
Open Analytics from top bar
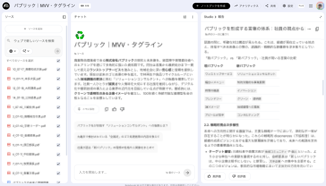[x=246, y=6]
